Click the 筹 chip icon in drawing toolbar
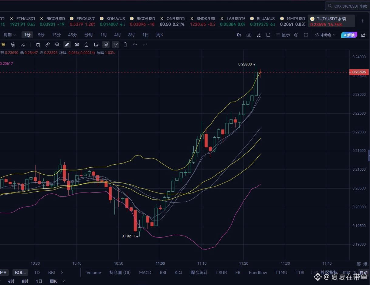370x285 pixels. point(3,45)
